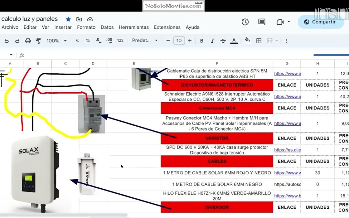The width and height of the screenshot is (349, 218).
Task: Decrease font size with minus button
Action: [x=168, y=41]
